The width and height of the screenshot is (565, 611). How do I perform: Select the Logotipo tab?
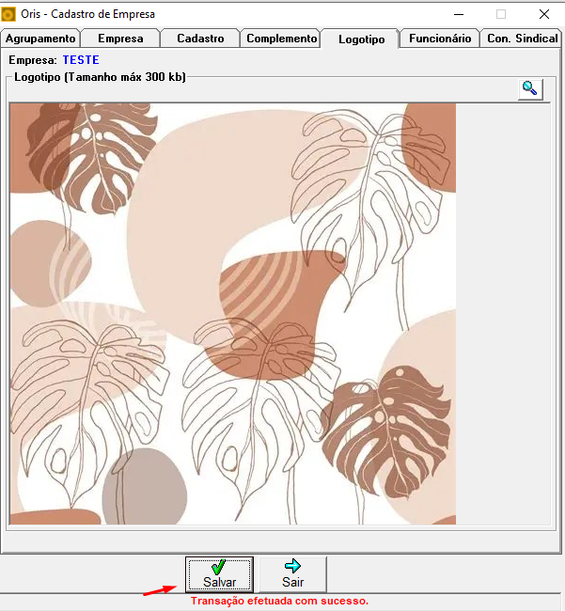point(361,39)
